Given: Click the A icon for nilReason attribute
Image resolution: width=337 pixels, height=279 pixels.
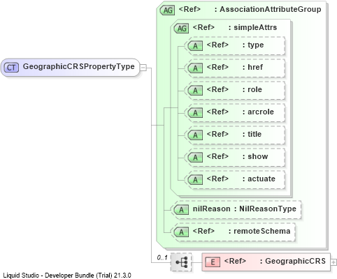Looking at the screenshot, I should [x=181, y=210].
